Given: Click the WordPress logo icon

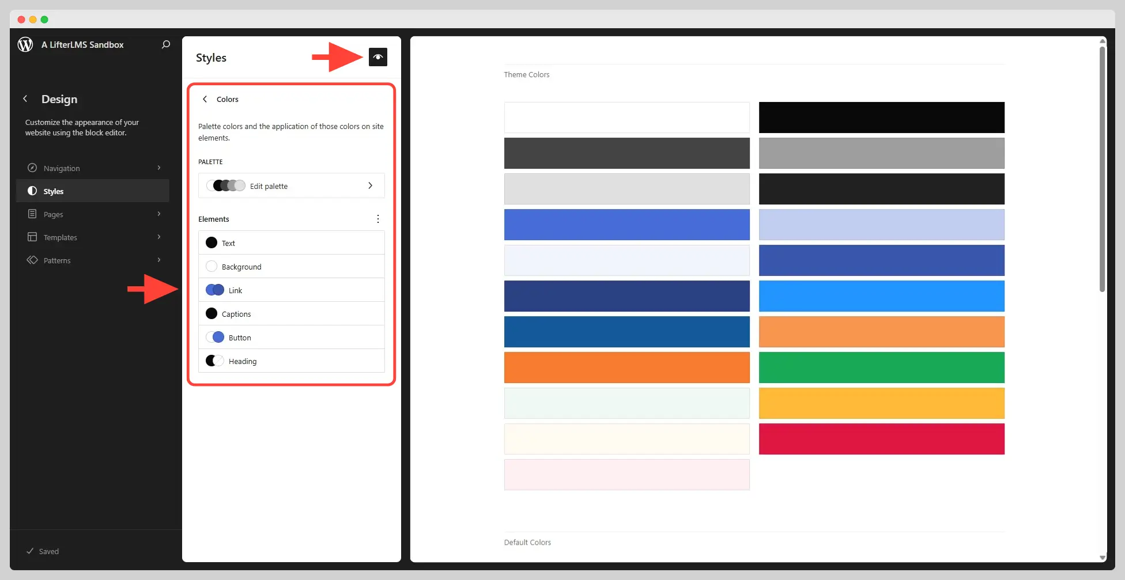Looking at the screenshot, I should pos(25,44).
